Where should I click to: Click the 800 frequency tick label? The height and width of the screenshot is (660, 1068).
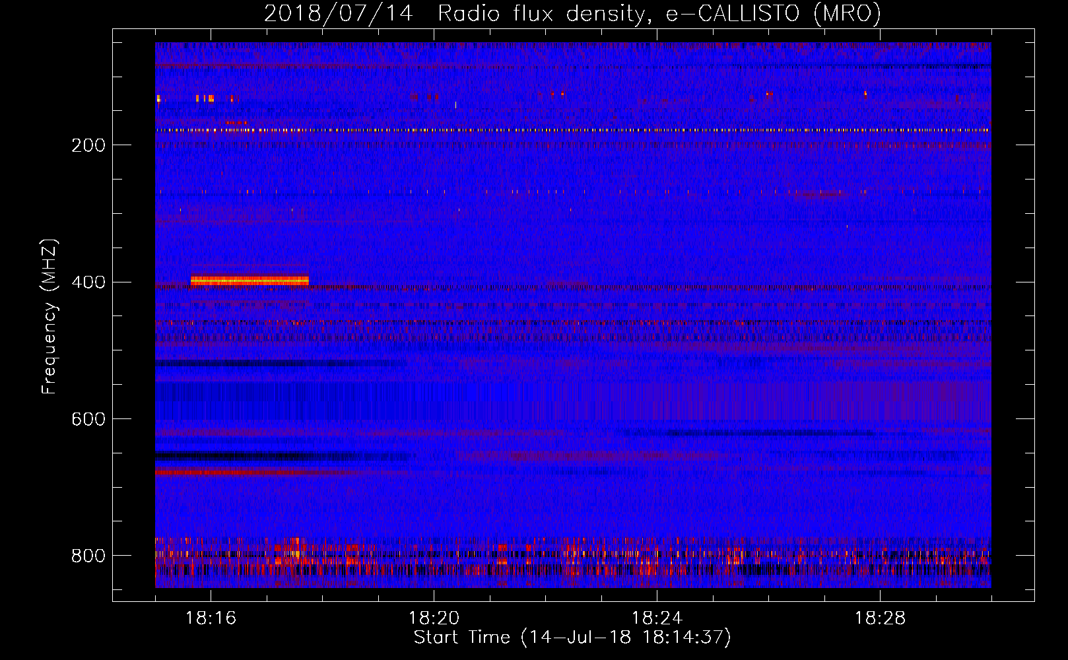click(x=88, y=556)
